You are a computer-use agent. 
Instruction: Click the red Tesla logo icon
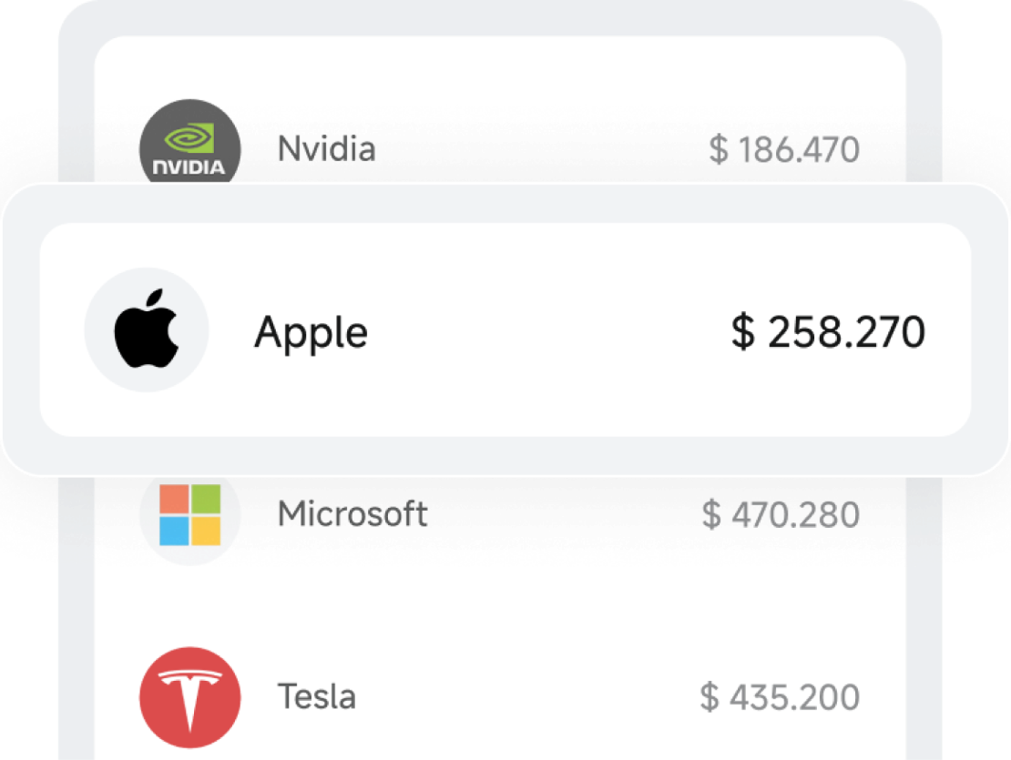pos(190,697)
